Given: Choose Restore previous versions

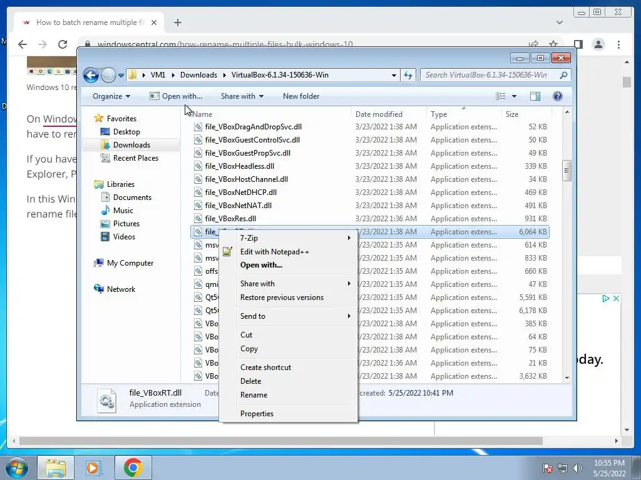Looking at the screenshot, I should (289, 297).
